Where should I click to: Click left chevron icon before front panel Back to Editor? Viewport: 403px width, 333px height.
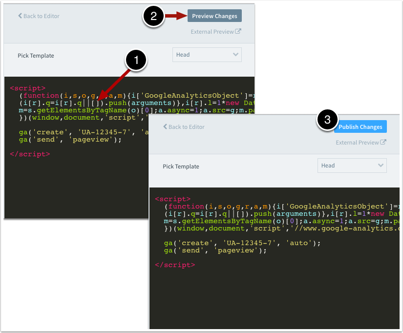tap(165, 126)
